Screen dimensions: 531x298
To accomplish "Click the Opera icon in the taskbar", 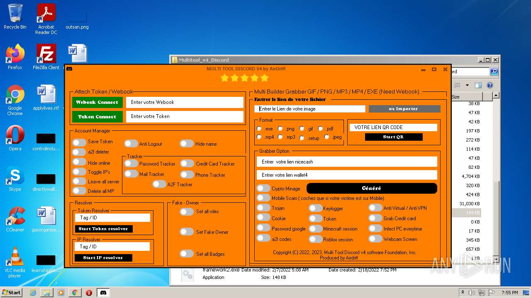I will 89,293.
